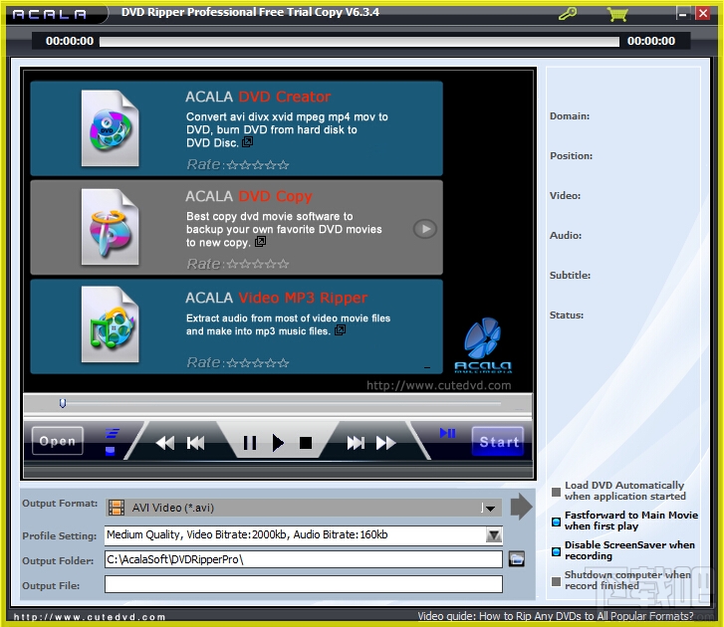
Task: Stop playback with the square icon
Action: click(305, 443)
